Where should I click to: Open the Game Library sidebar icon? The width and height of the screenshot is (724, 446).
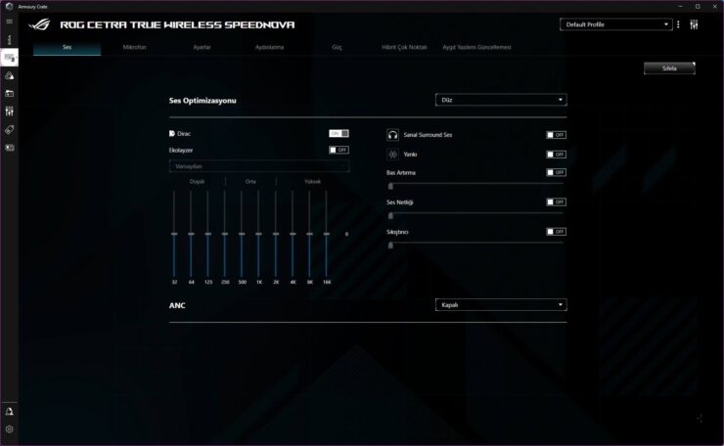pyautogui.click(x=9, y=93)
